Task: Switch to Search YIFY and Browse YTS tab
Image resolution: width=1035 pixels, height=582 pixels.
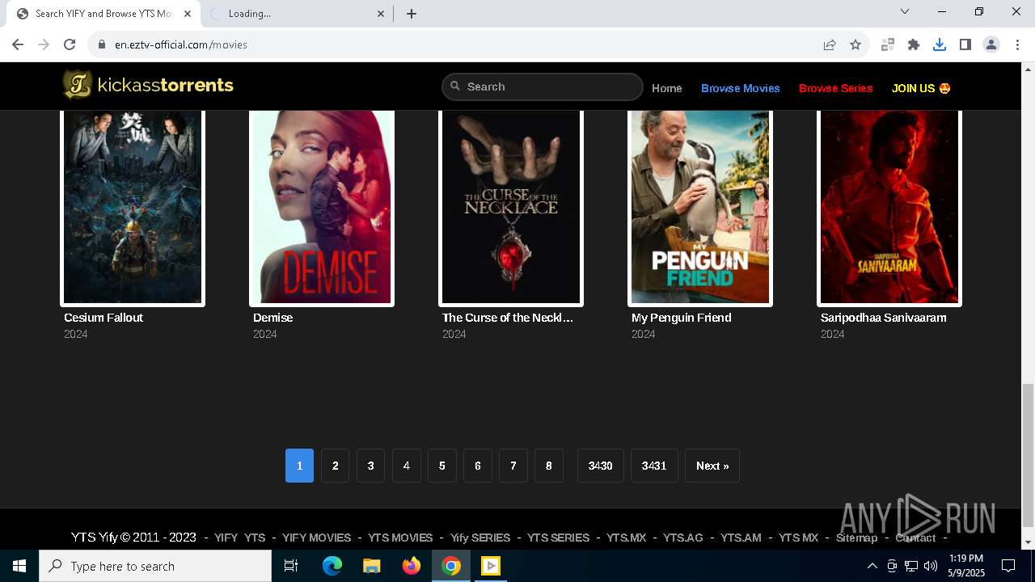Action: click(x=102, y=14)
